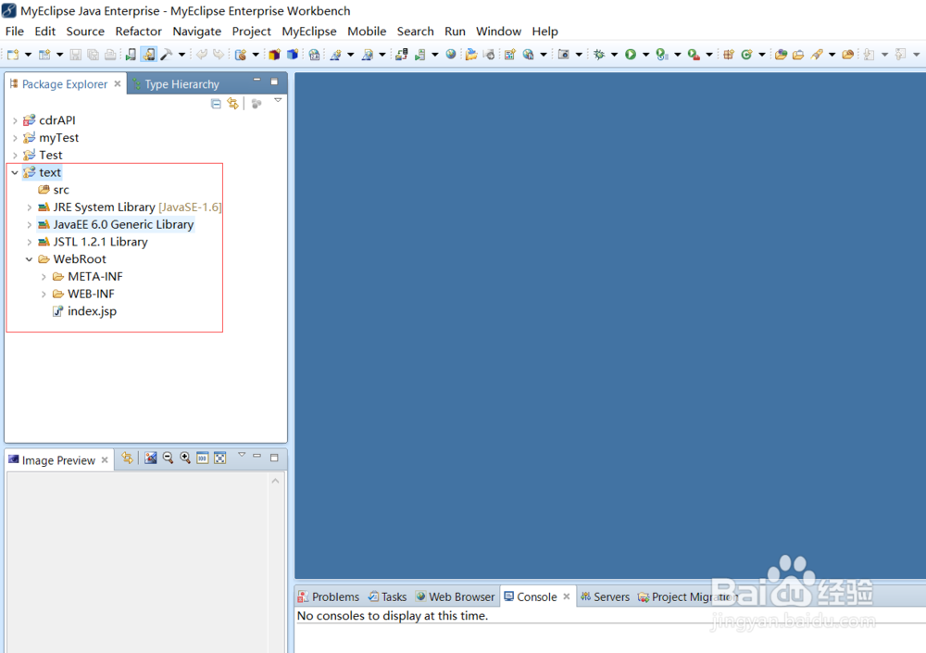This screenshot has width=926, height=653.
Task: Open the Refactor menu
Action: [138, 31]
